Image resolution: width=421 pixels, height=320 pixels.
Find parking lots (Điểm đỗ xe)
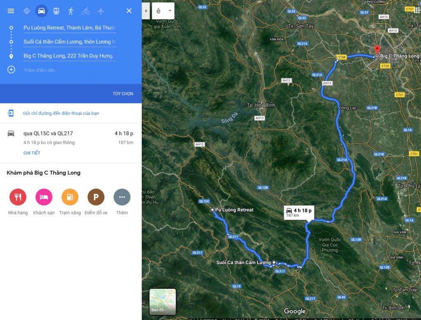(96, 197)
